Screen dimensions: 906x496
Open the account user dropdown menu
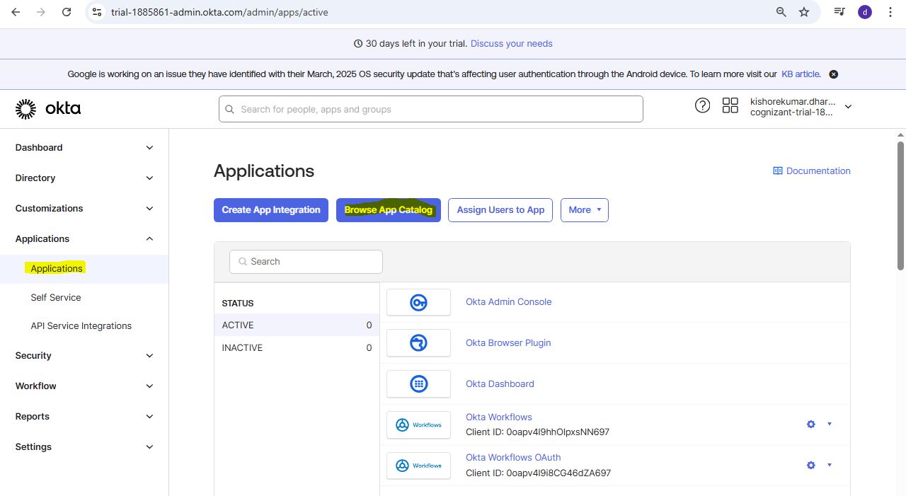848,107
